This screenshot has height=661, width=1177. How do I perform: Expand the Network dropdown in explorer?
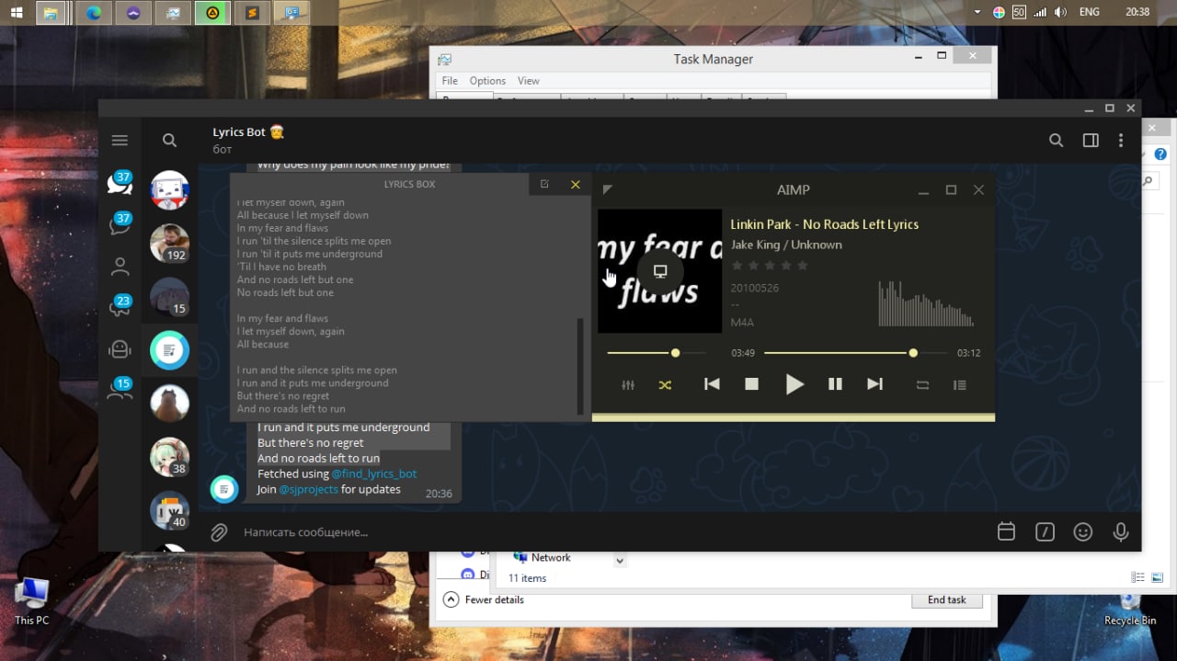(x=620, y=560)
